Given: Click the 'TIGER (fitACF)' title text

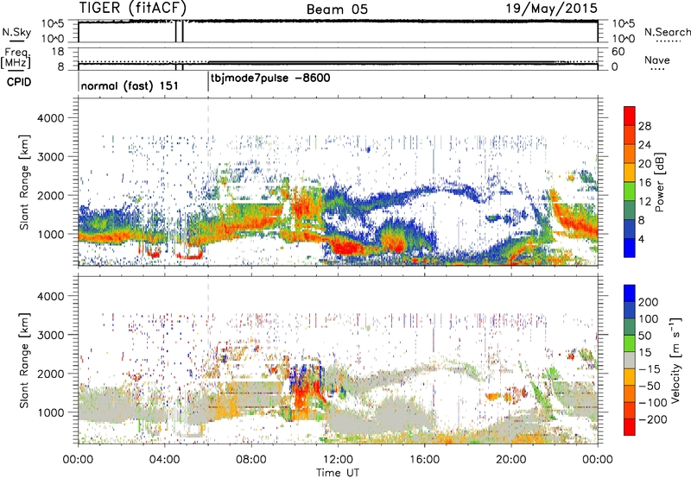Looking at the screenshot, I should click(x=133, y=8).
